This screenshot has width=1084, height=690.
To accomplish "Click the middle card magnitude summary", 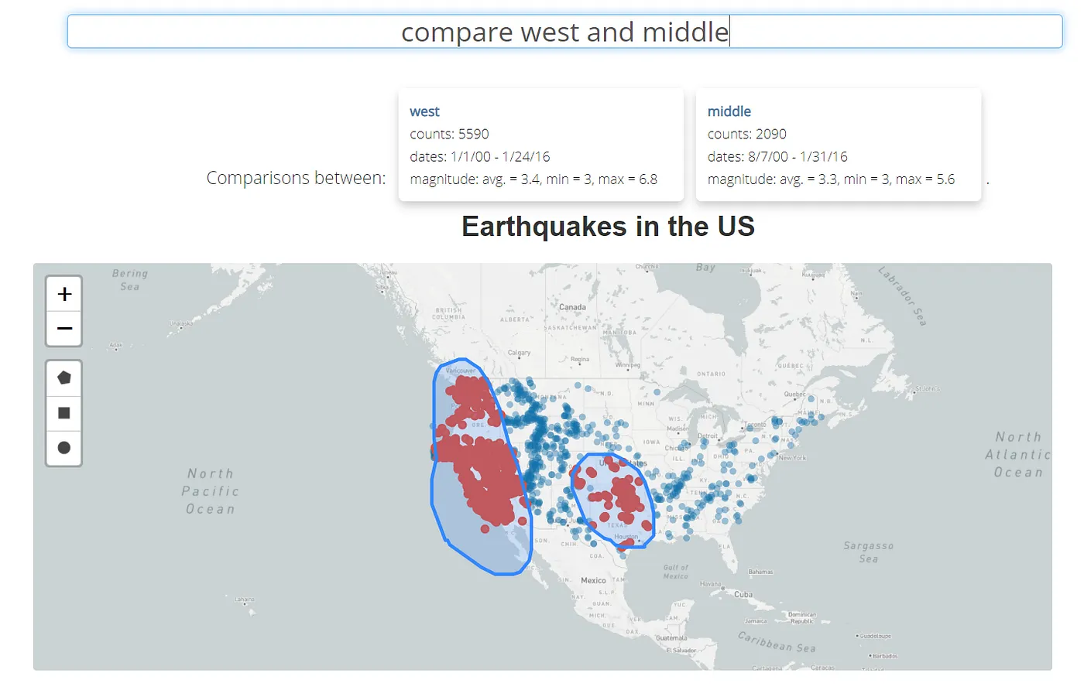I will pos(831,179).
